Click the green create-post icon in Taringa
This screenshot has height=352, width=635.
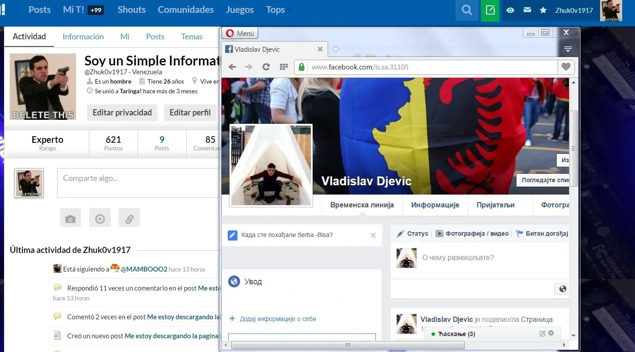(x=490, y=10)
